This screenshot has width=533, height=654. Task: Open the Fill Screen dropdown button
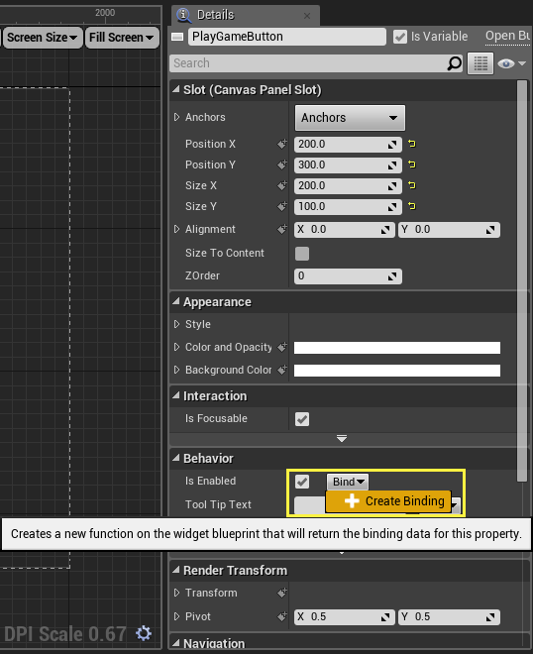click(122, 38)
